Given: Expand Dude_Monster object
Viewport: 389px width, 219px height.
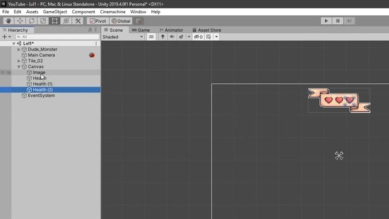Looking at the screenshot, I should [x=19, y=49].
